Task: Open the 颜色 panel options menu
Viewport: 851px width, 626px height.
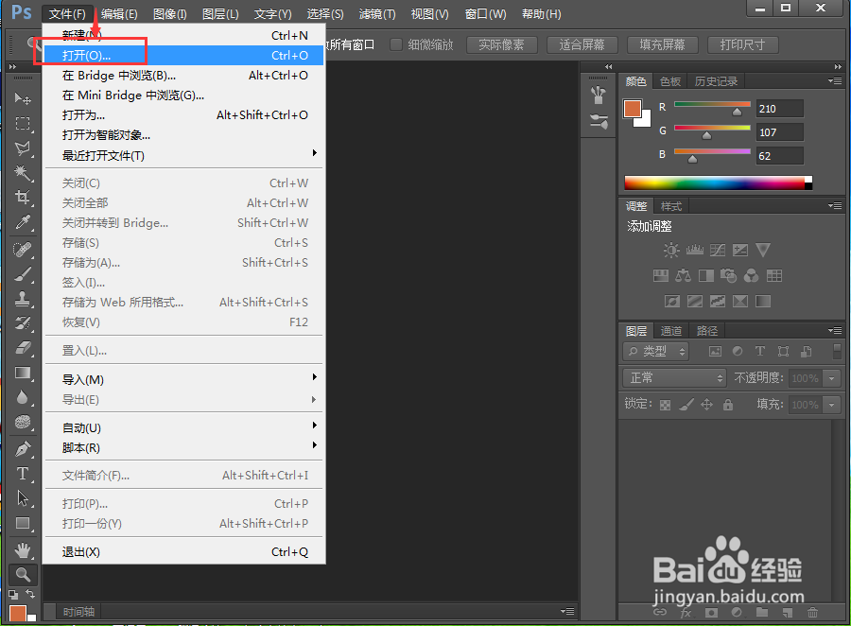Action: click(835, 81)
